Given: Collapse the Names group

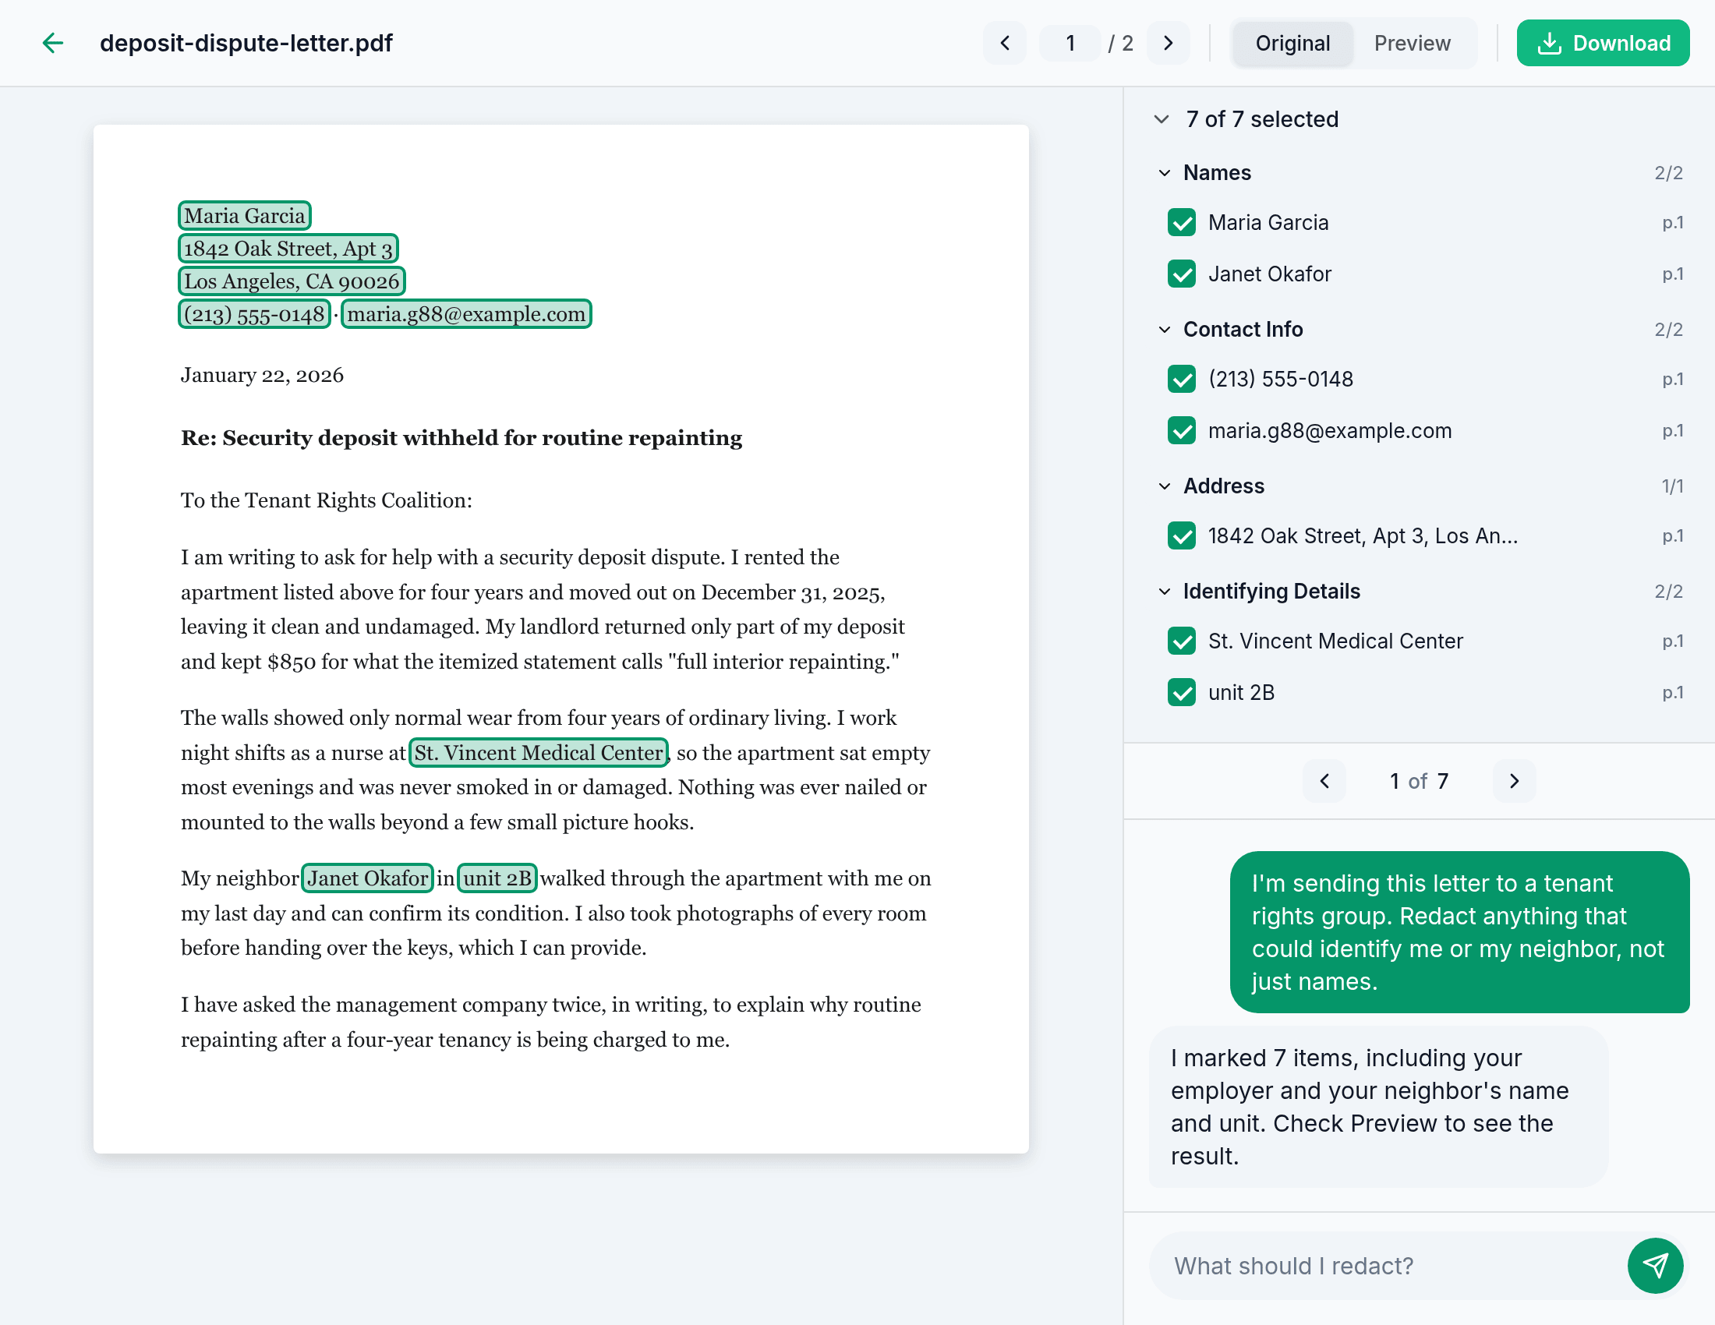Looking at the screenshot, I should 1164,173.
